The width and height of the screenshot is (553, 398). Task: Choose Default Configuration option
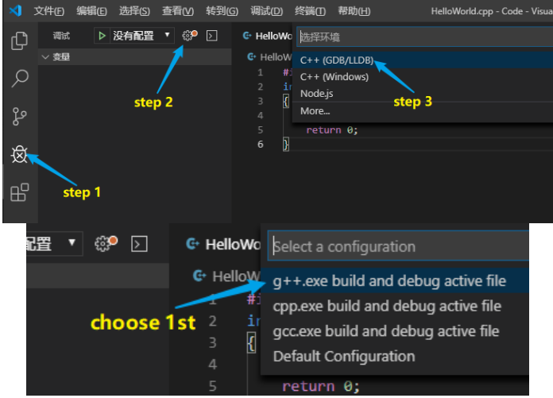coord(395,357)
